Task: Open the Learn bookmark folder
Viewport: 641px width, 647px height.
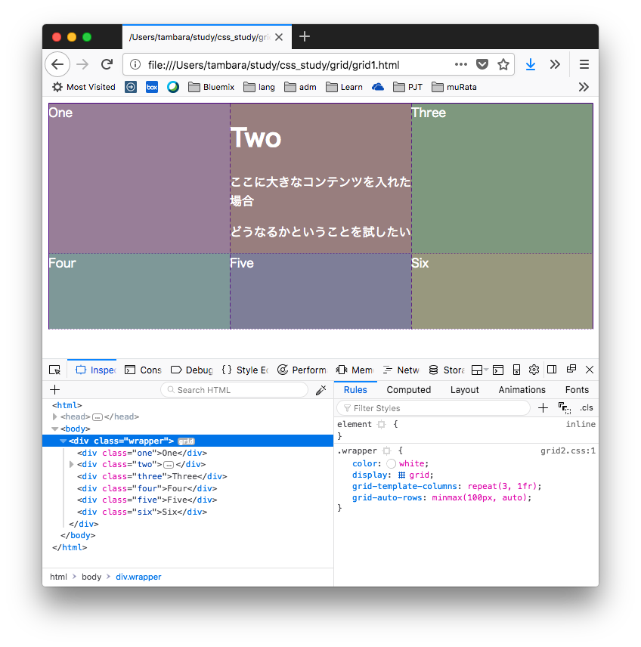Action: coord(344,87)
